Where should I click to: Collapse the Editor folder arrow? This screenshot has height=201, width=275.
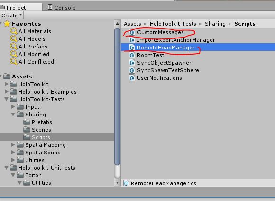click(x=13, y=175)
